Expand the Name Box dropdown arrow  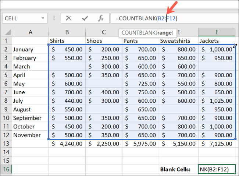(43, 18)
